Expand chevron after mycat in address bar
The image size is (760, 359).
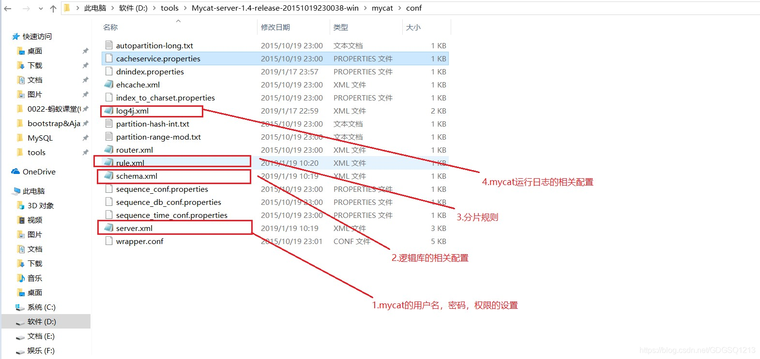(x=400, y=8)
